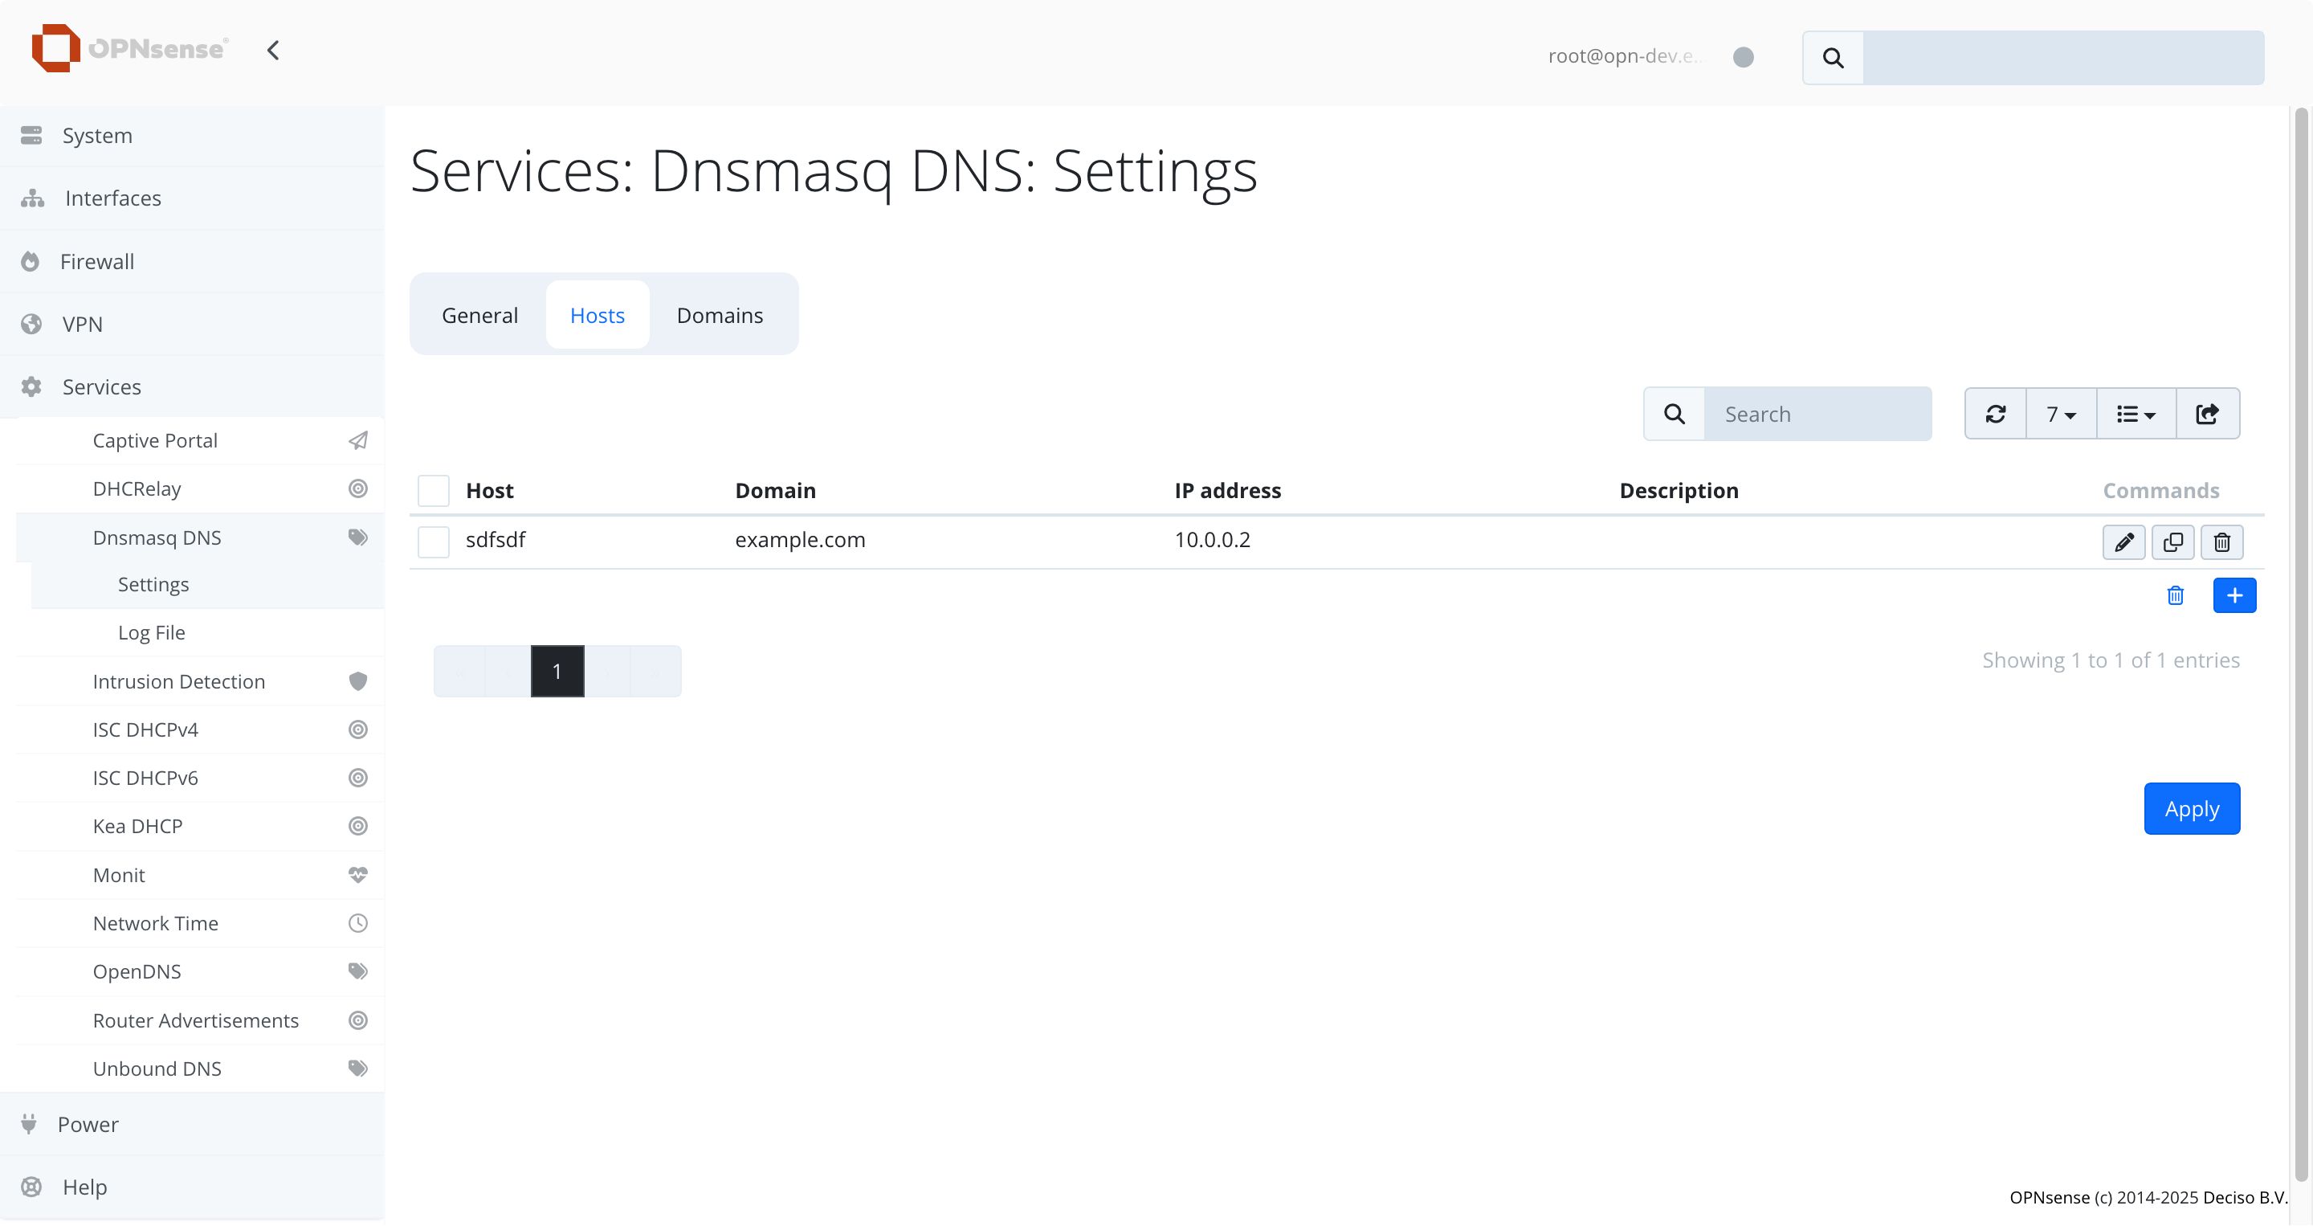Collapse the sidebar with left chevron
The width and height of the screenshot is (2313, 1226).
(273, 51)
